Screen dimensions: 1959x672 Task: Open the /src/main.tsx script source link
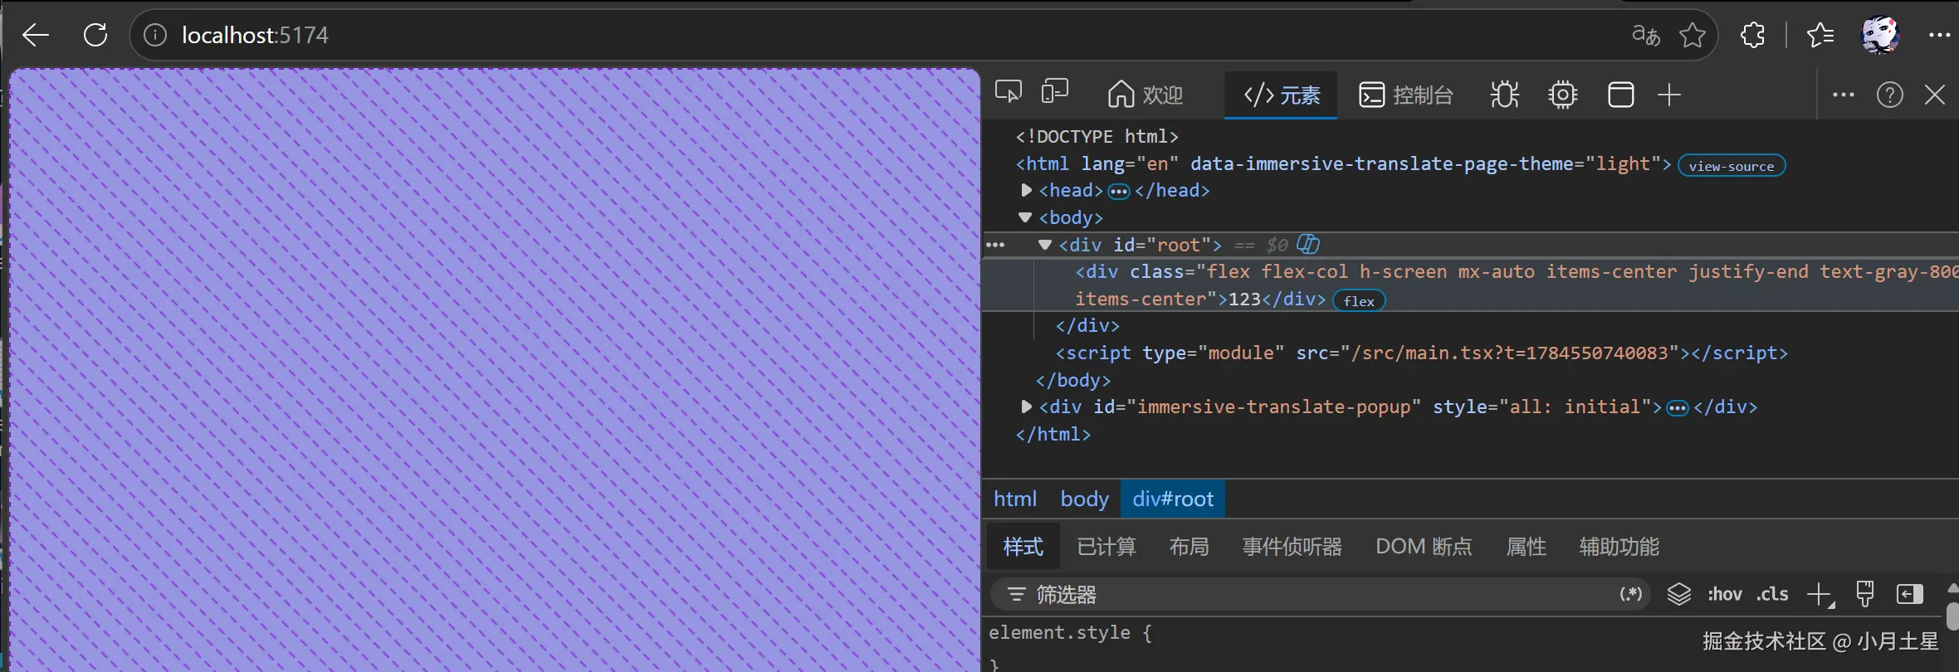pyautogui.click(x=1511, y=353)
